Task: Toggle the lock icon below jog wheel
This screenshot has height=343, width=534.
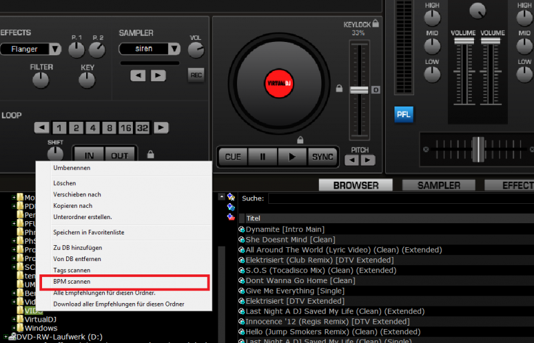Action: [300, 140]
